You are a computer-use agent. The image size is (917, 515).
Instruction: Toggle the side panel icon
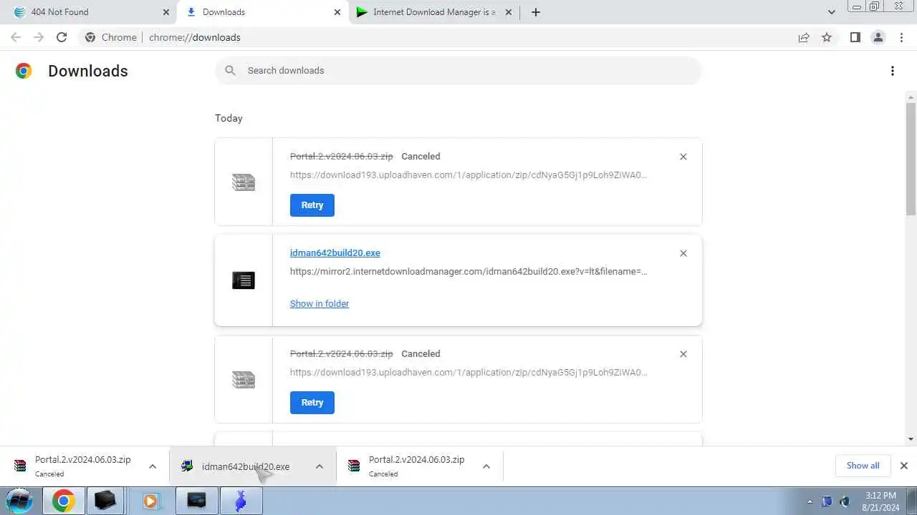[x=855, y=37]
